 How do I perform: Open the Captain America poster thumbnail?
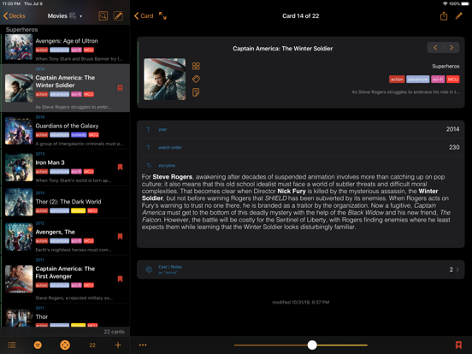click(x=165, y=80)
